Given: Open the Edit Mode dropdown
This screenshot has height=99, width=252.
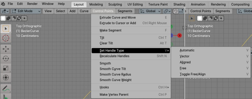Looking at the screenshot, I should point(26,11).
